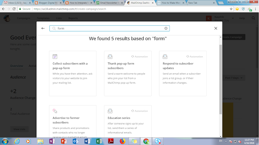Click the mail icon on Thank pop-up form card
This screenshot has width=259, height=145.
(x=110, y=56)
